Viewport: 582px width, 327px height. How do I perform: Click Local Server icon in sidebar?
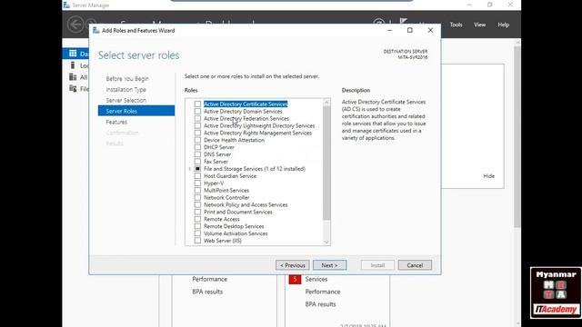(x=73, y=65)
